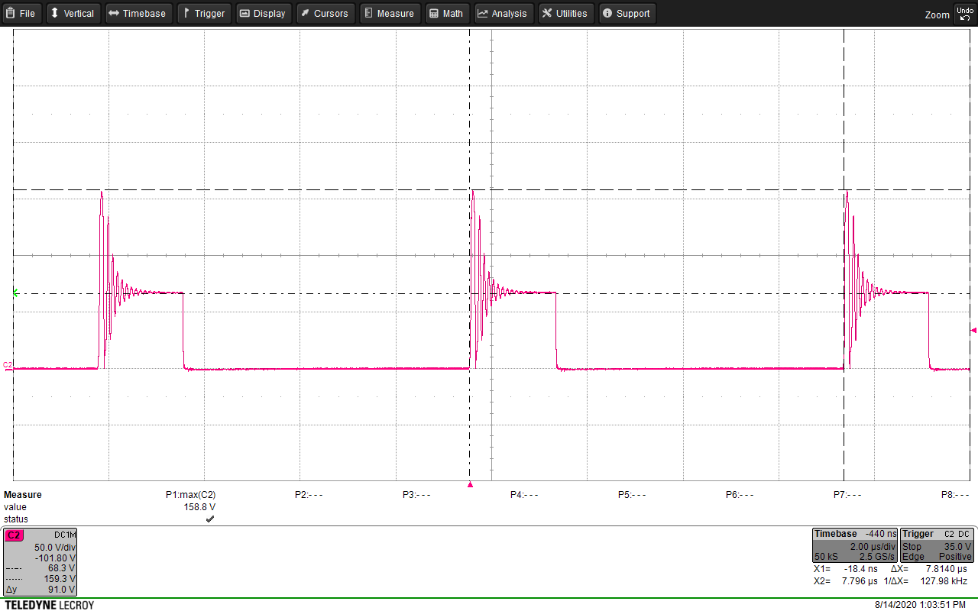Viewport: 978px width, 611px height.
Task: Open the Vertical menu
Action: coord(73,13)
